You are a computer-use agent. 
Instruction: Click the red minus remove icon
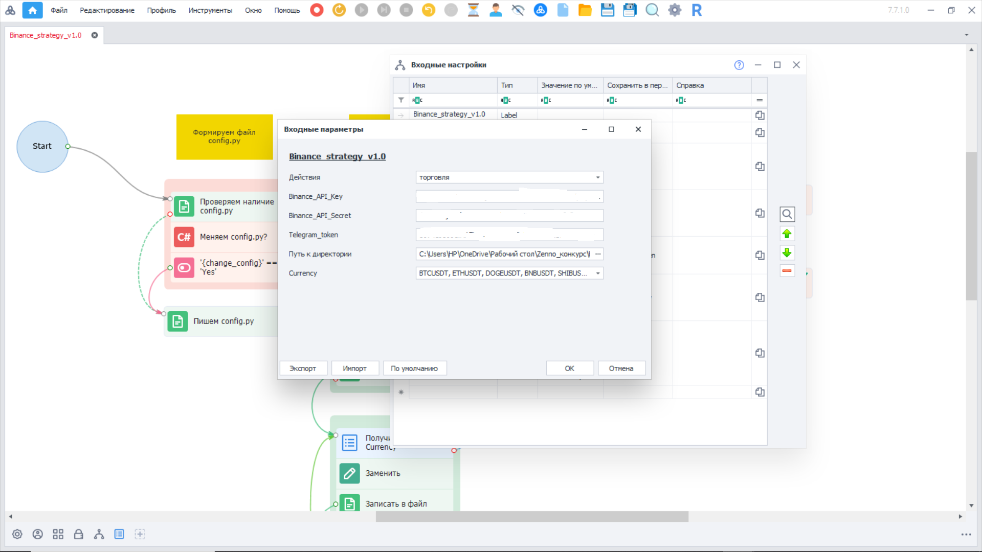pos(787,271)
